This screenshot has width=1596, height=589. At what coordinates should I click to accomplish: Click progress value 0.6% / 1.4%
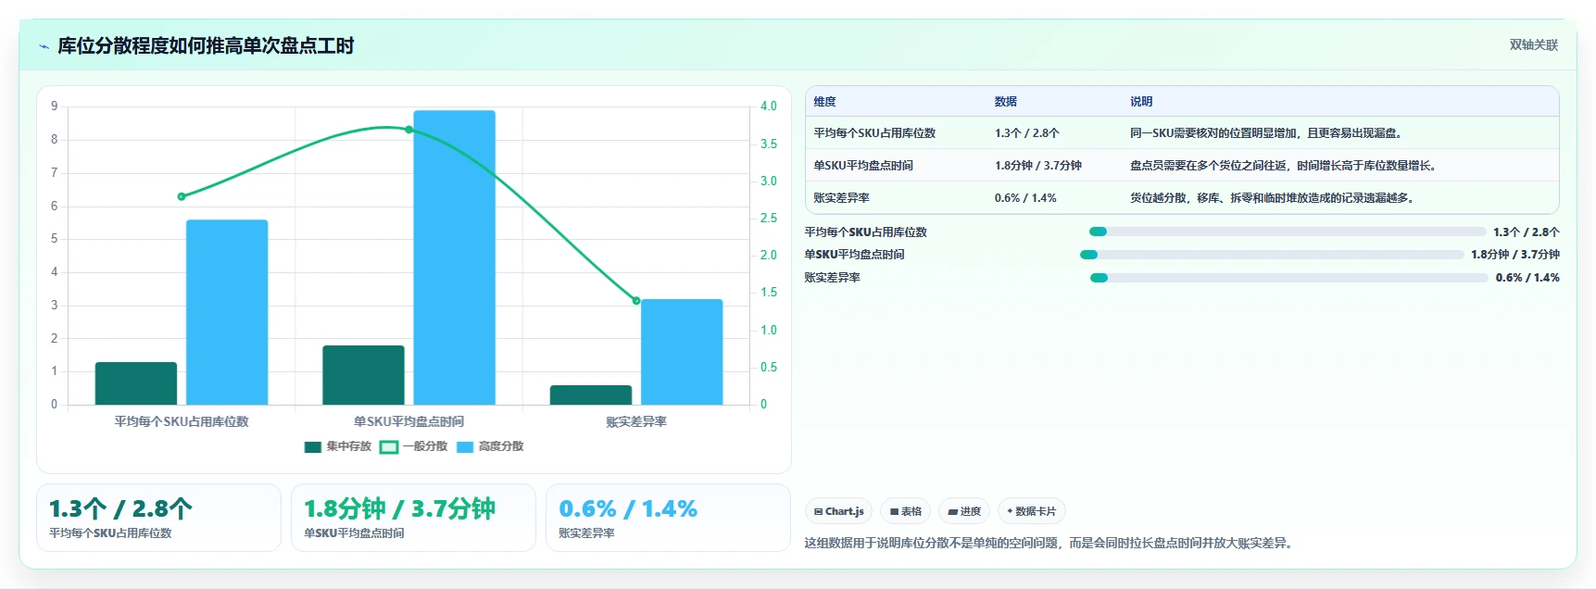point(1527,278)
